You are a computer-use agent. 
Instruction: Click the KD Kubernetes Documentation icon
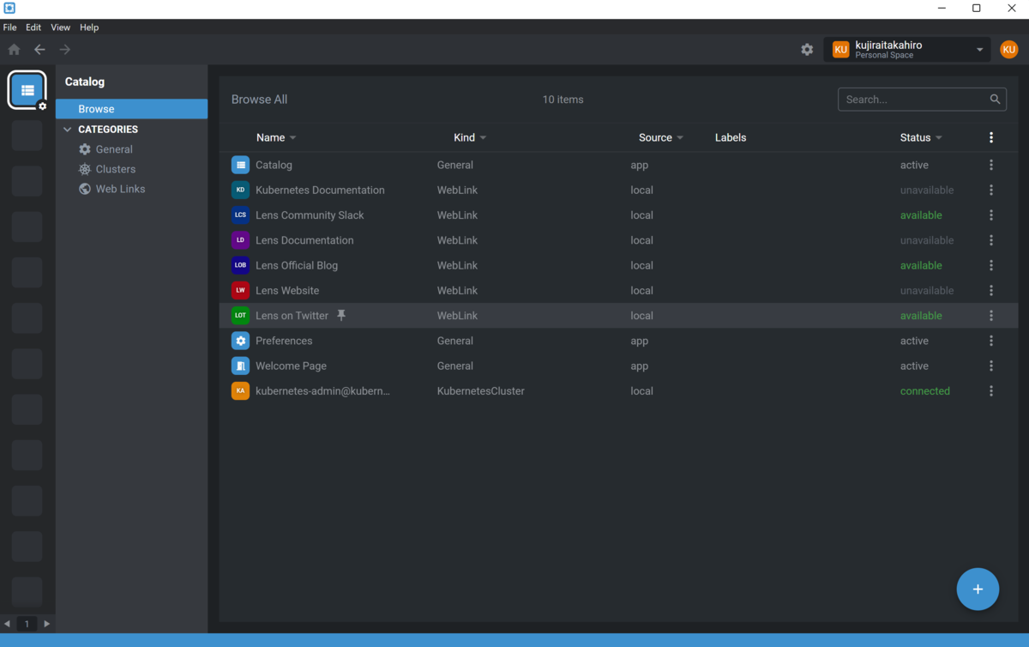point(241,190)
